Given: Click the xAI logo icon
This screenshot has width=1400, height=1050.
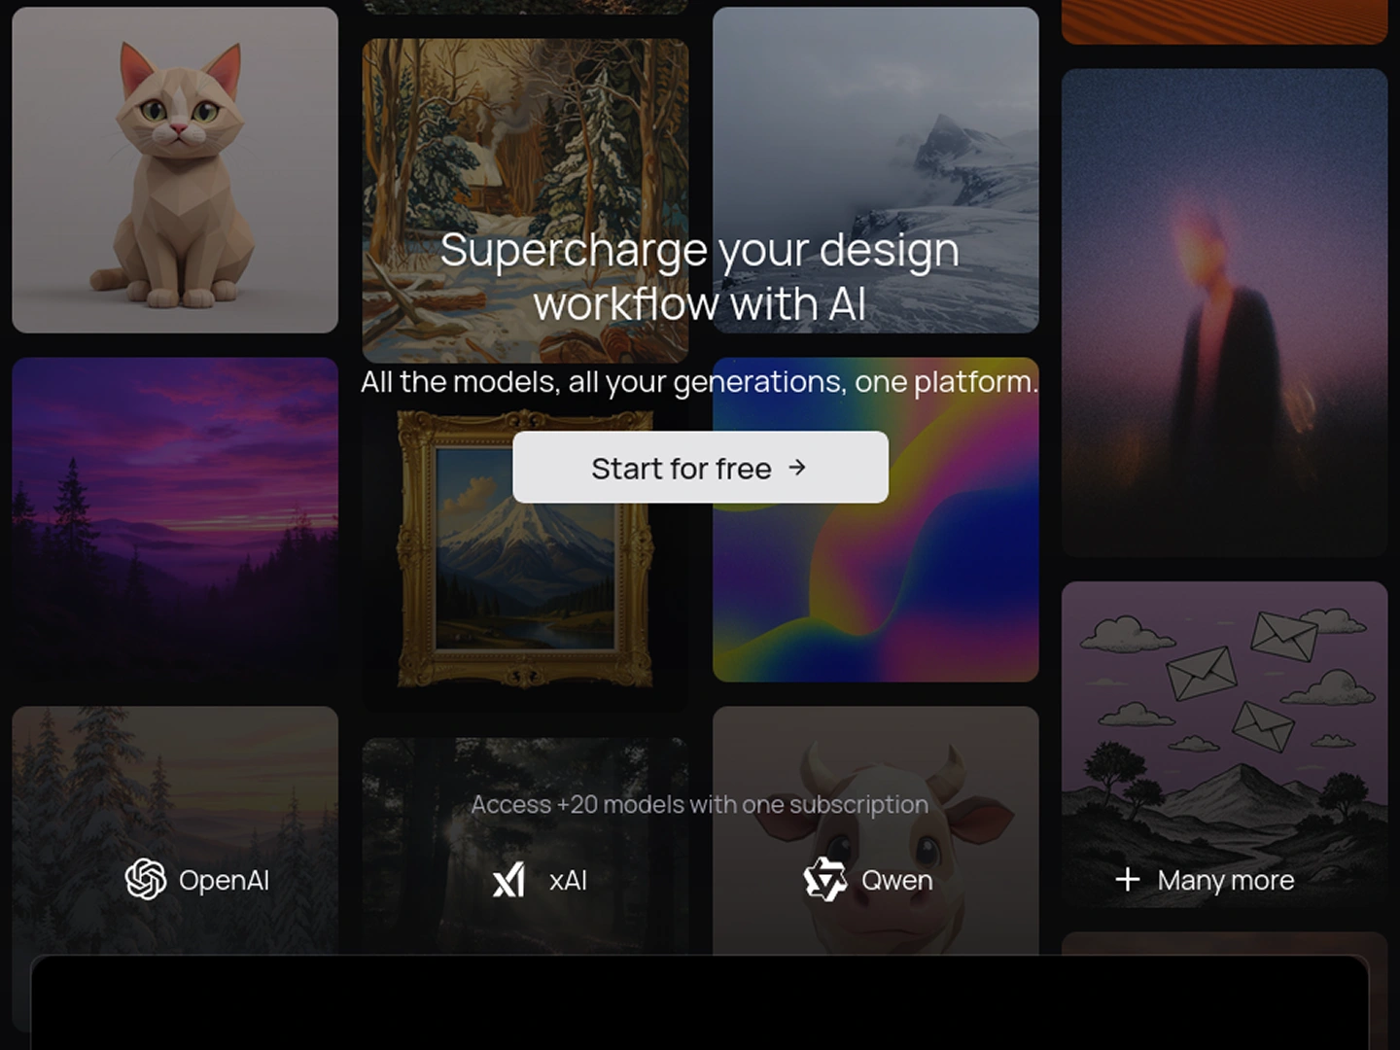Looking at the screenshot, I should (x=508, y=880).
